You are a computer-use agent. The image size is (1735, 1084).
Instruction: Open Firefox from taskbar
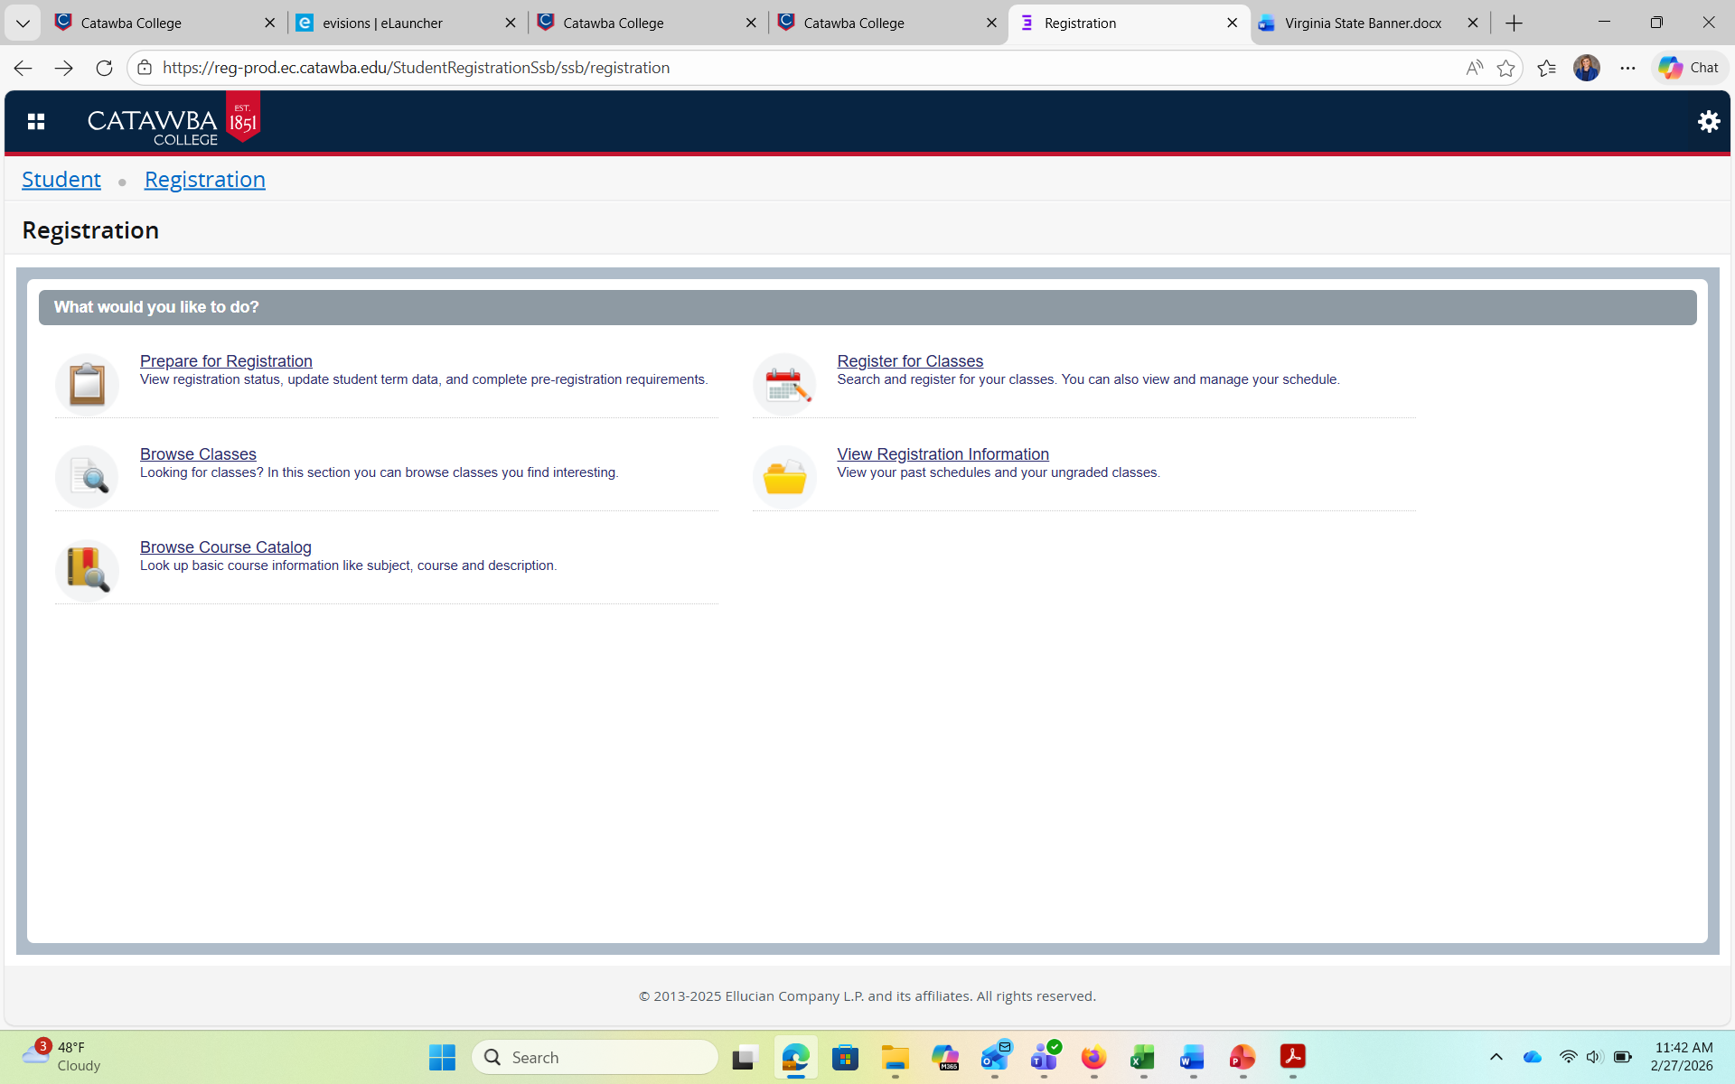click(x=1093, y=1057)
